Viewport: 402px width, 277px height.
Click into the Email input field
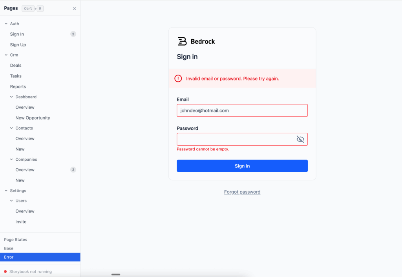coord(242,110)
